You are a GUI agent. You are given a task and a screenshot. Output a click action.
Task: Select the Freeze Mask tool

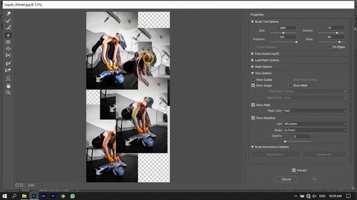click(8, 63)
